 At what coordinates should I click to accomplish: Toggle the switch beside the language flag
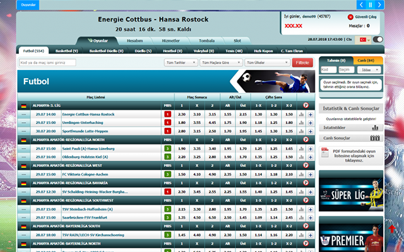pos(378,39)
